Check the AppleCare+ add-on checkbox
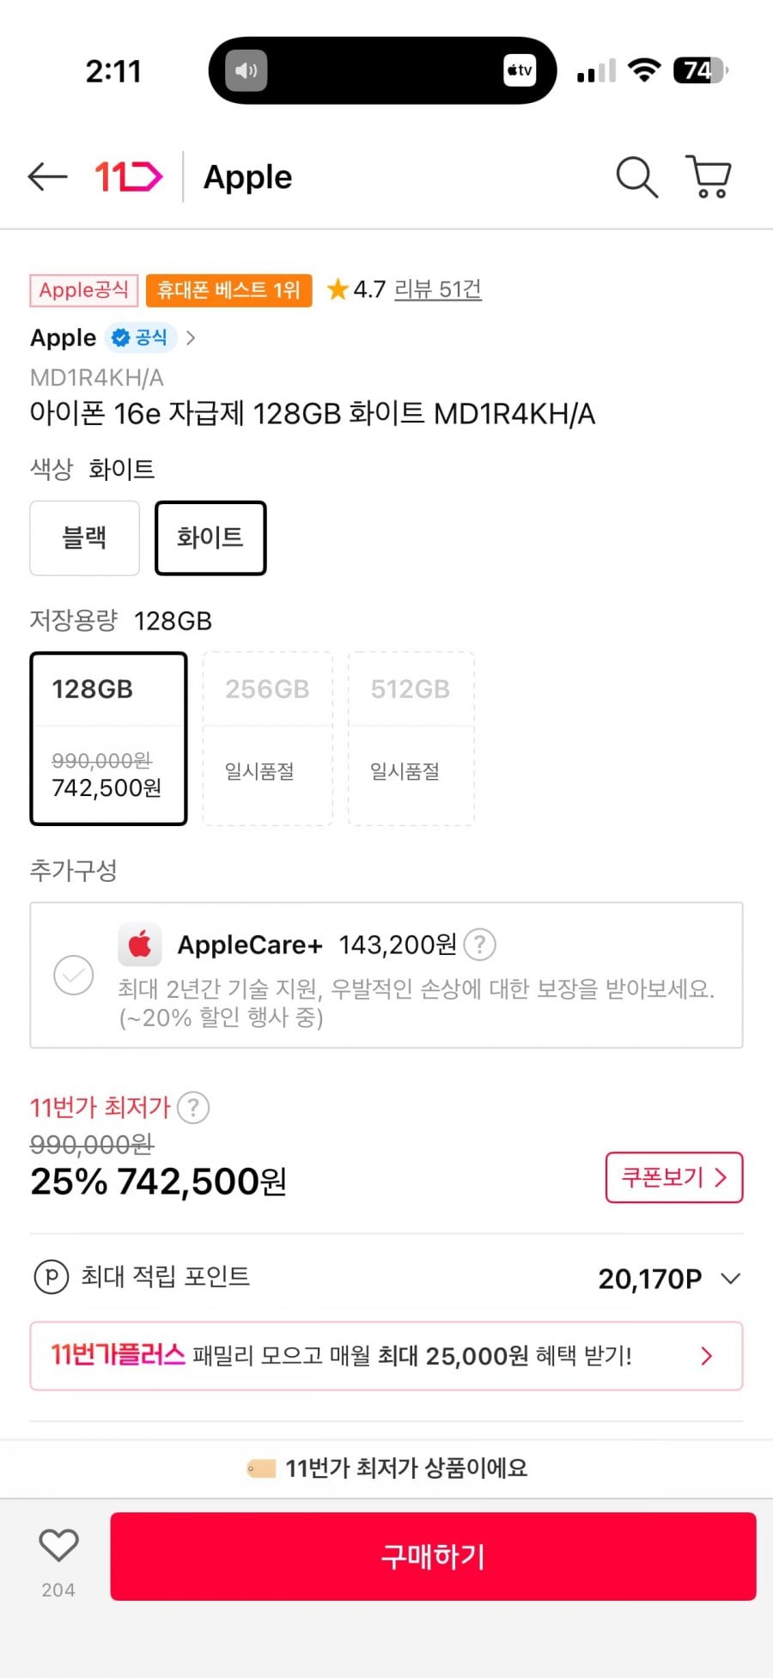773x1678 pixels. coord(74,976)
